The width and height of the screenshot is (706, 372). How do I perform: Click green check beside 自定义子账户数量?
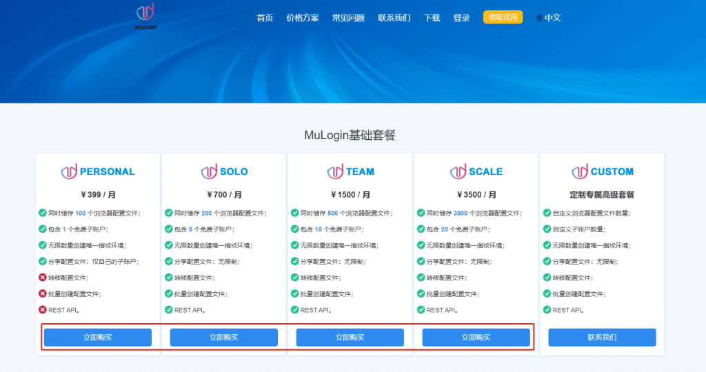click(547, 229)
